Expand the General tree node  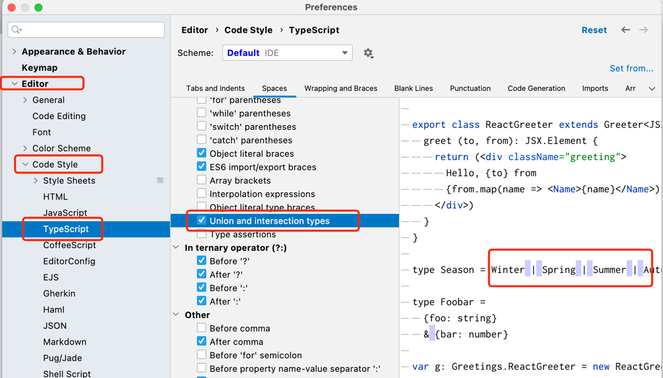coord(25,100)
